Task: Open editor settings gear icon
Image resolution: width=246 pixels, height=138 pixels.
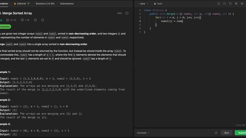Action: [x=242, y=3]
